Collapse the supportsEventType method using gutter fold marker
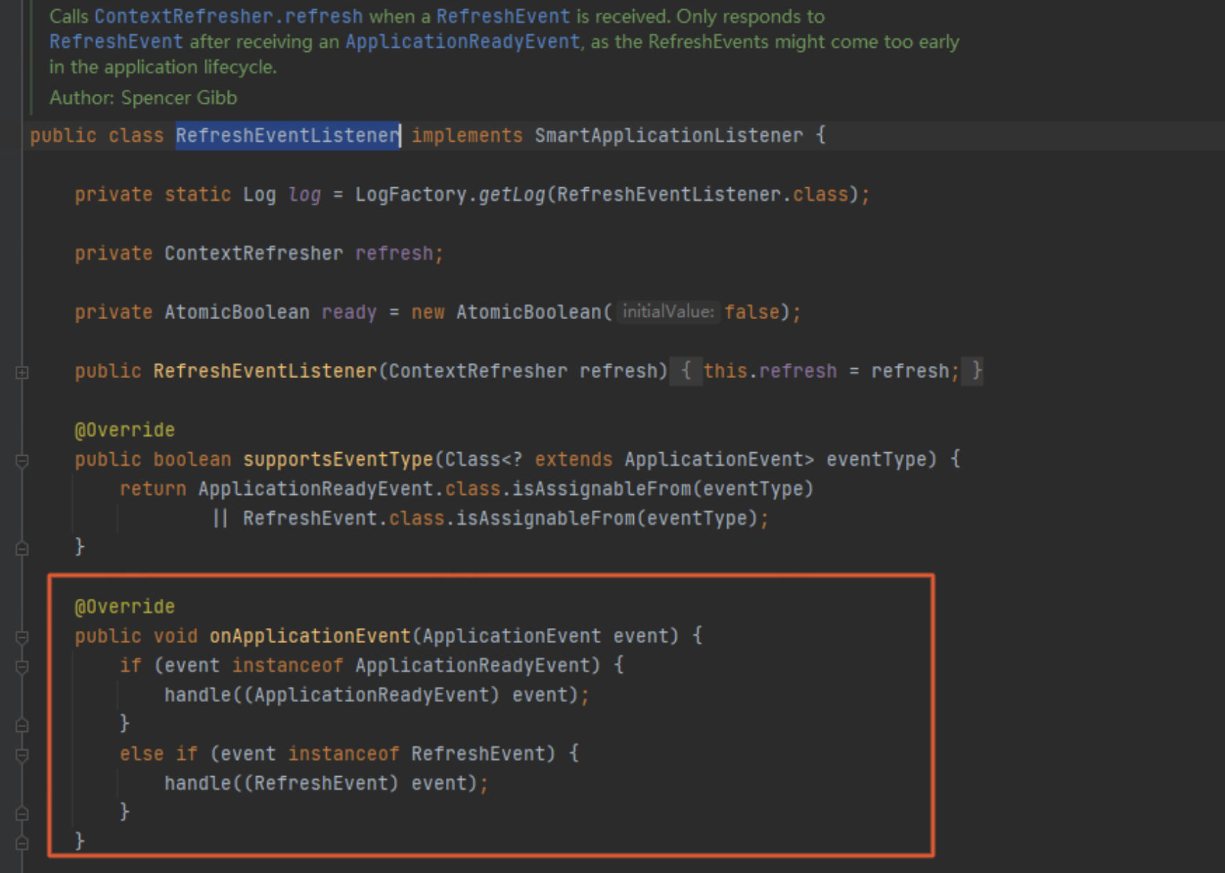Viewport: 1225px width, 873px height. 22,461
